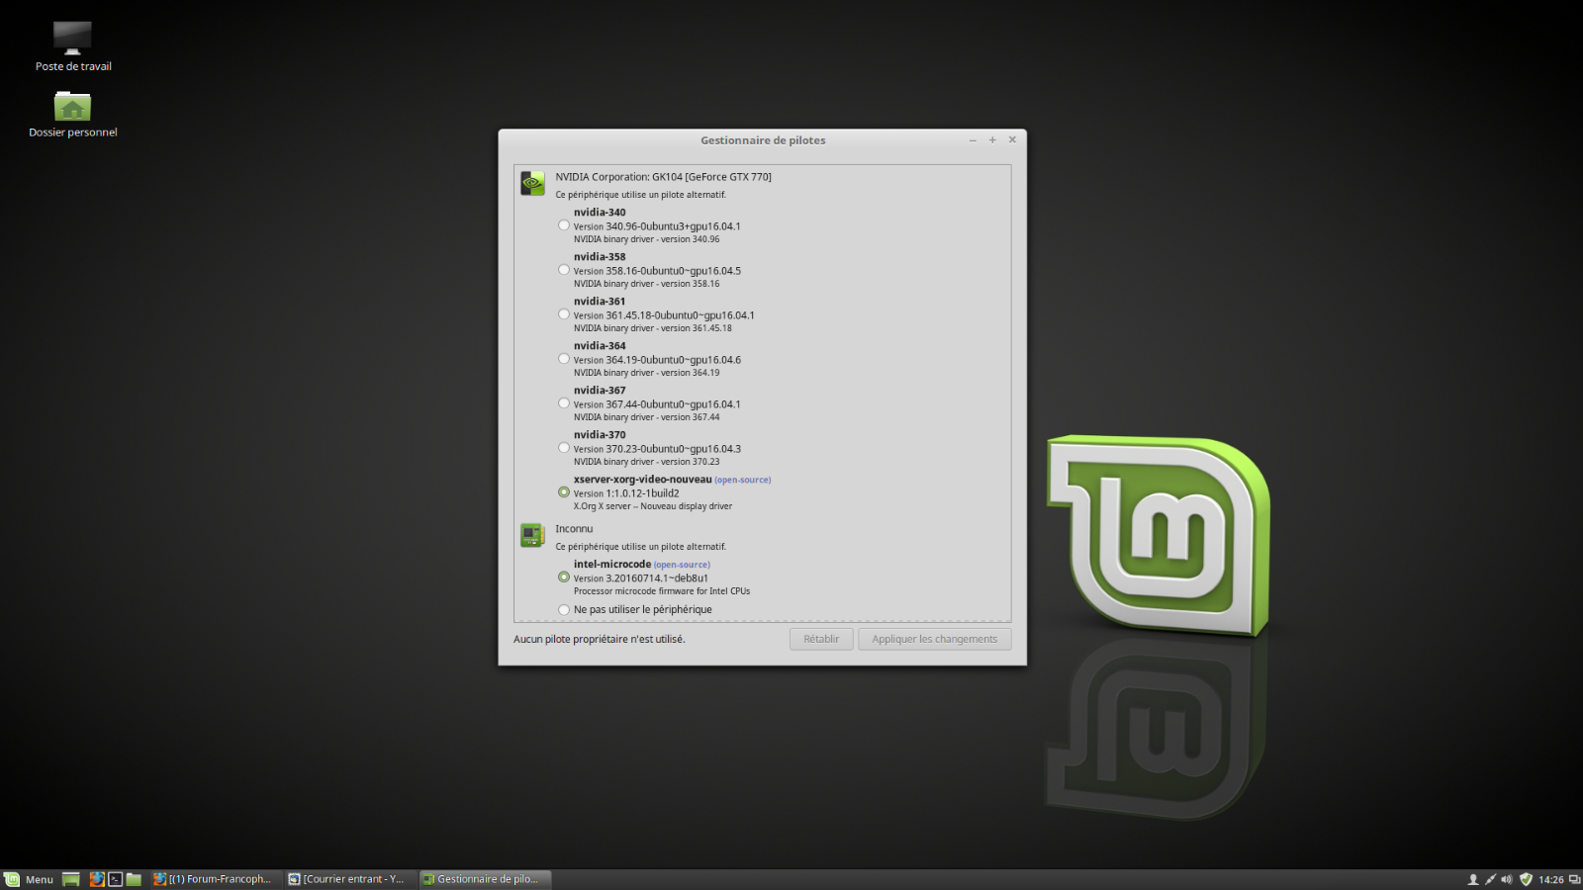This screenshot has width=1583, height=890.
Task: Open the network connection tray icon
Action: [x=1490, y=879]
